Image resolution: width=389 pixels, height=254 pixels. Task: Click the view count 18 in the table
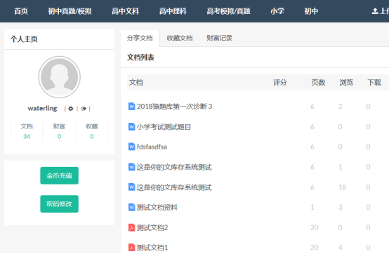(x=343, y=187)
